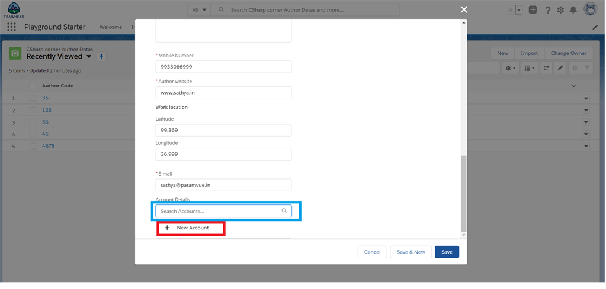Image resolution: width=606 pixels, height=289 pixels.
Task: Open row actions for the fifth record
Action: [586, 147]
